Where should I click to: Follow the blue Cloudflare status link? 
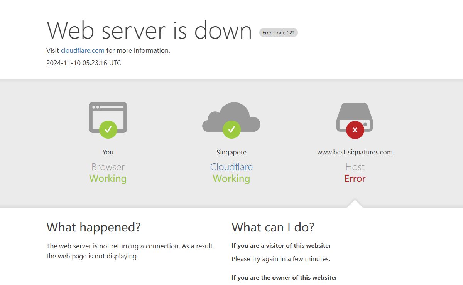[231, 167]
